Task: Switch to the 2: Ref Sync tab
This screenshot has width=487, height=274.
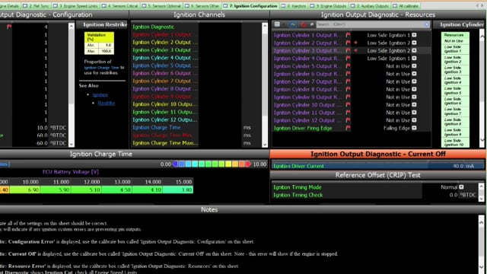Action: coord(36,6)
